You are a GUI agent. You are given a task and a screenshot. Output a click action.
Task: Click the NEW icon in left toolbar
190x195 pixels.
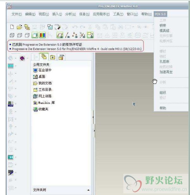(x=11, y=104)
